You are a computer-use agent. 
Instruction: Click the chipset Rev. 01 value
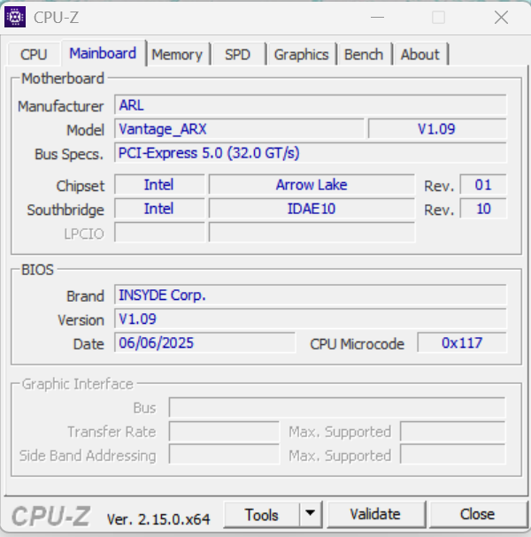pos(483,185)
